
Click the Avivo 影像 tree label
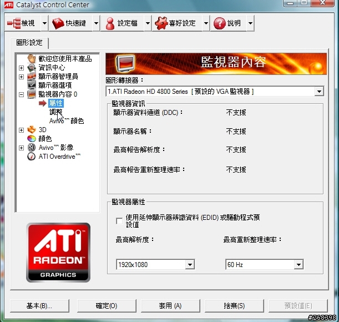pos(56,147)
